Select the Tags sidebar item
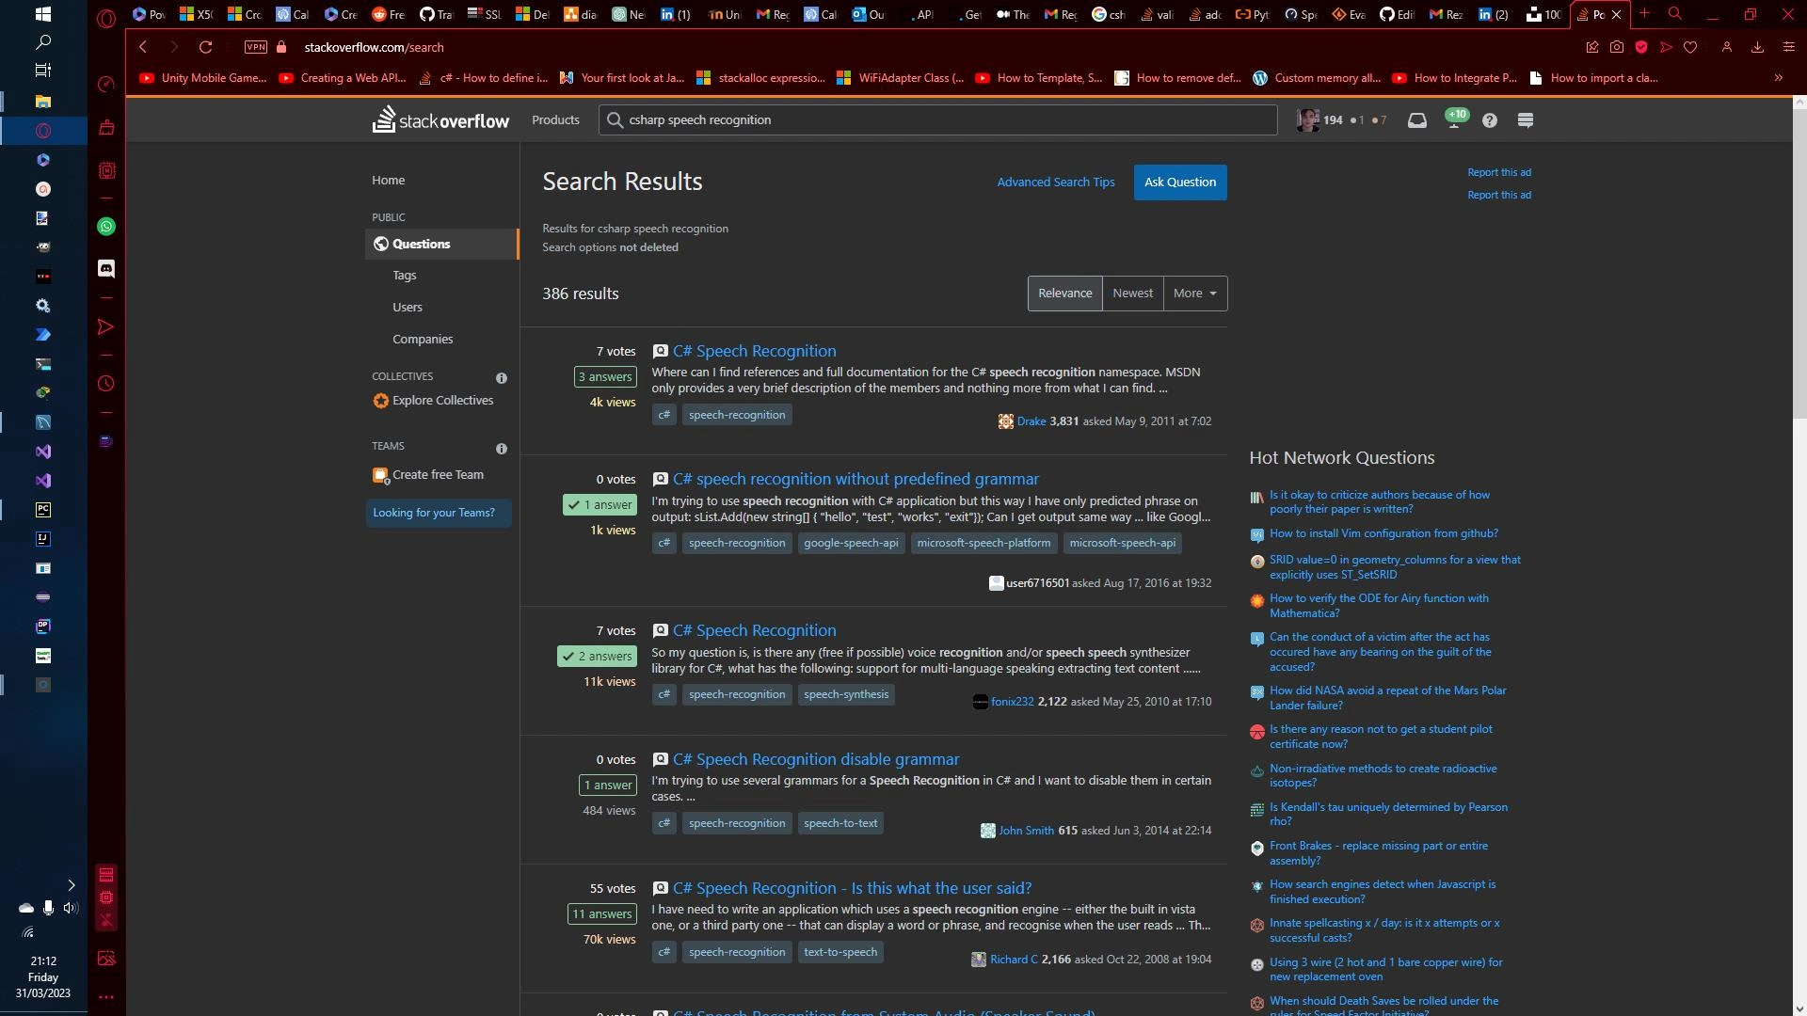Viewport: 1807px width, 1016px height. coord(405,276)
